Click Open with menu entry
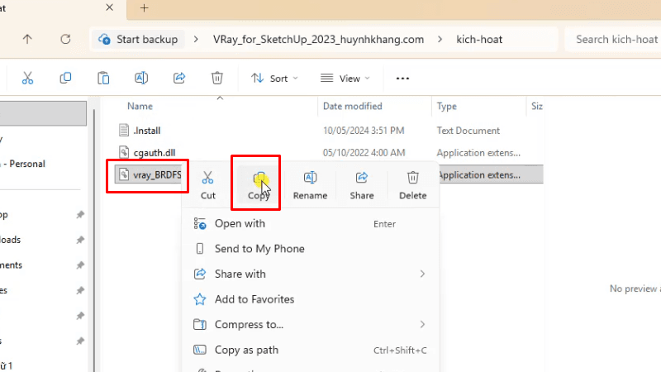Image resolution: width=661 pixels, height=372 pixels. tap(311, 223)
